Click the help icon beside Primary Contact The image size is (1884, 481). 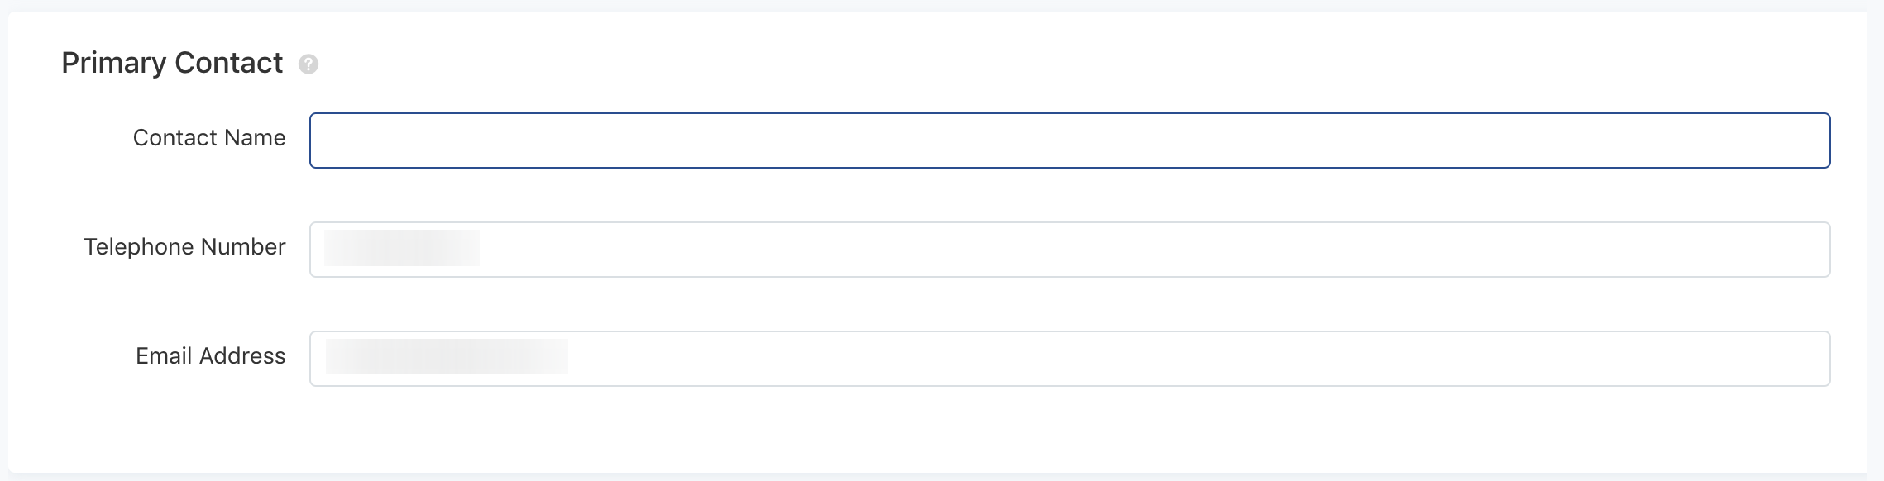click(308, 64)
